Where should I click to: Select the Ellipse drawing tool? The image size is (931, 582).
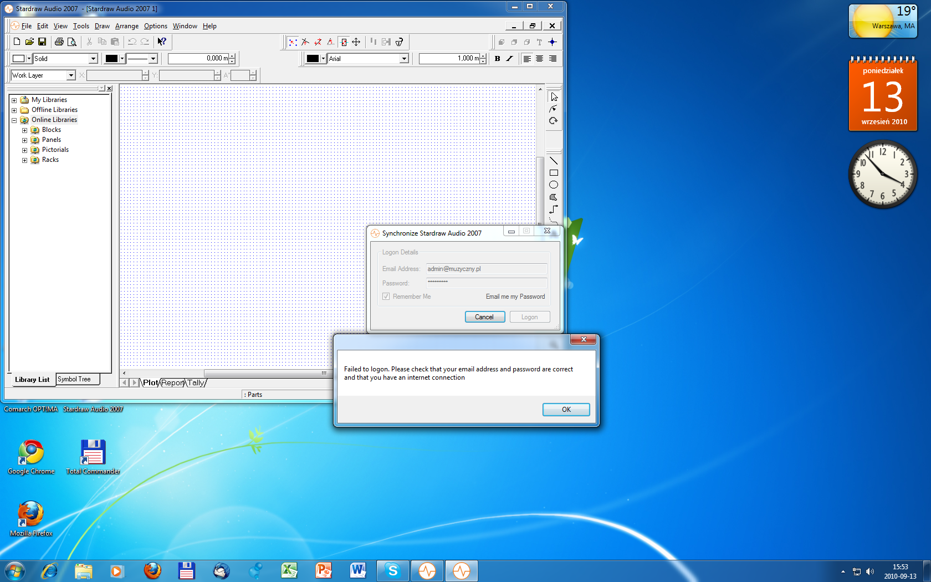pos(553,185)
